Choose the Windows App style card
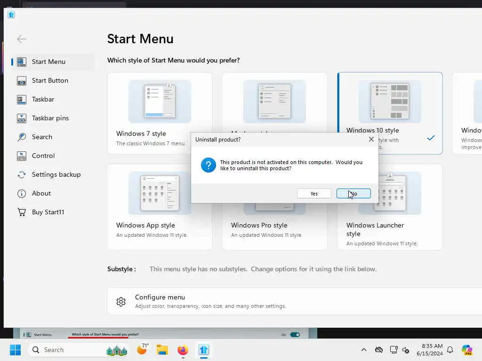Image resolution: width=482 pixels, height=361 pixels. 160,207
